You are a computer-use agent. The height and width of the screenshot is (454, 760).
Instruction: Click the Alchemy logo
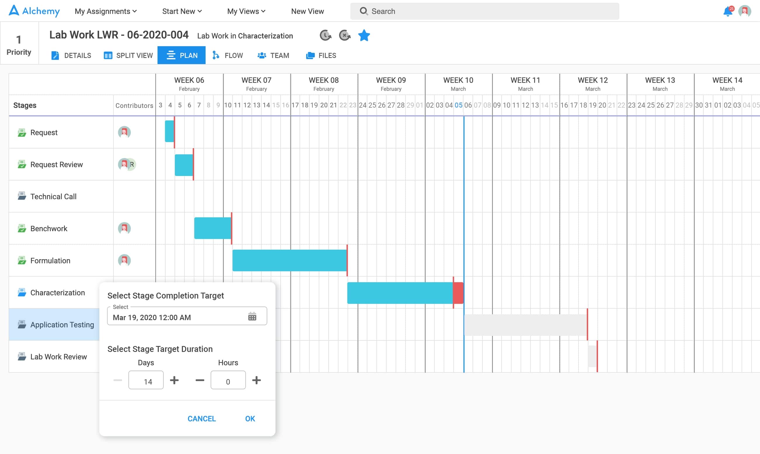point(34,11)
